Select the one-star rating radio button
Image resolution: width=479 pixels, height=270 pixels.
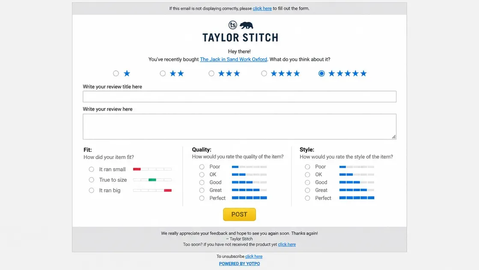pyautogui.click(x=116, y=73)
